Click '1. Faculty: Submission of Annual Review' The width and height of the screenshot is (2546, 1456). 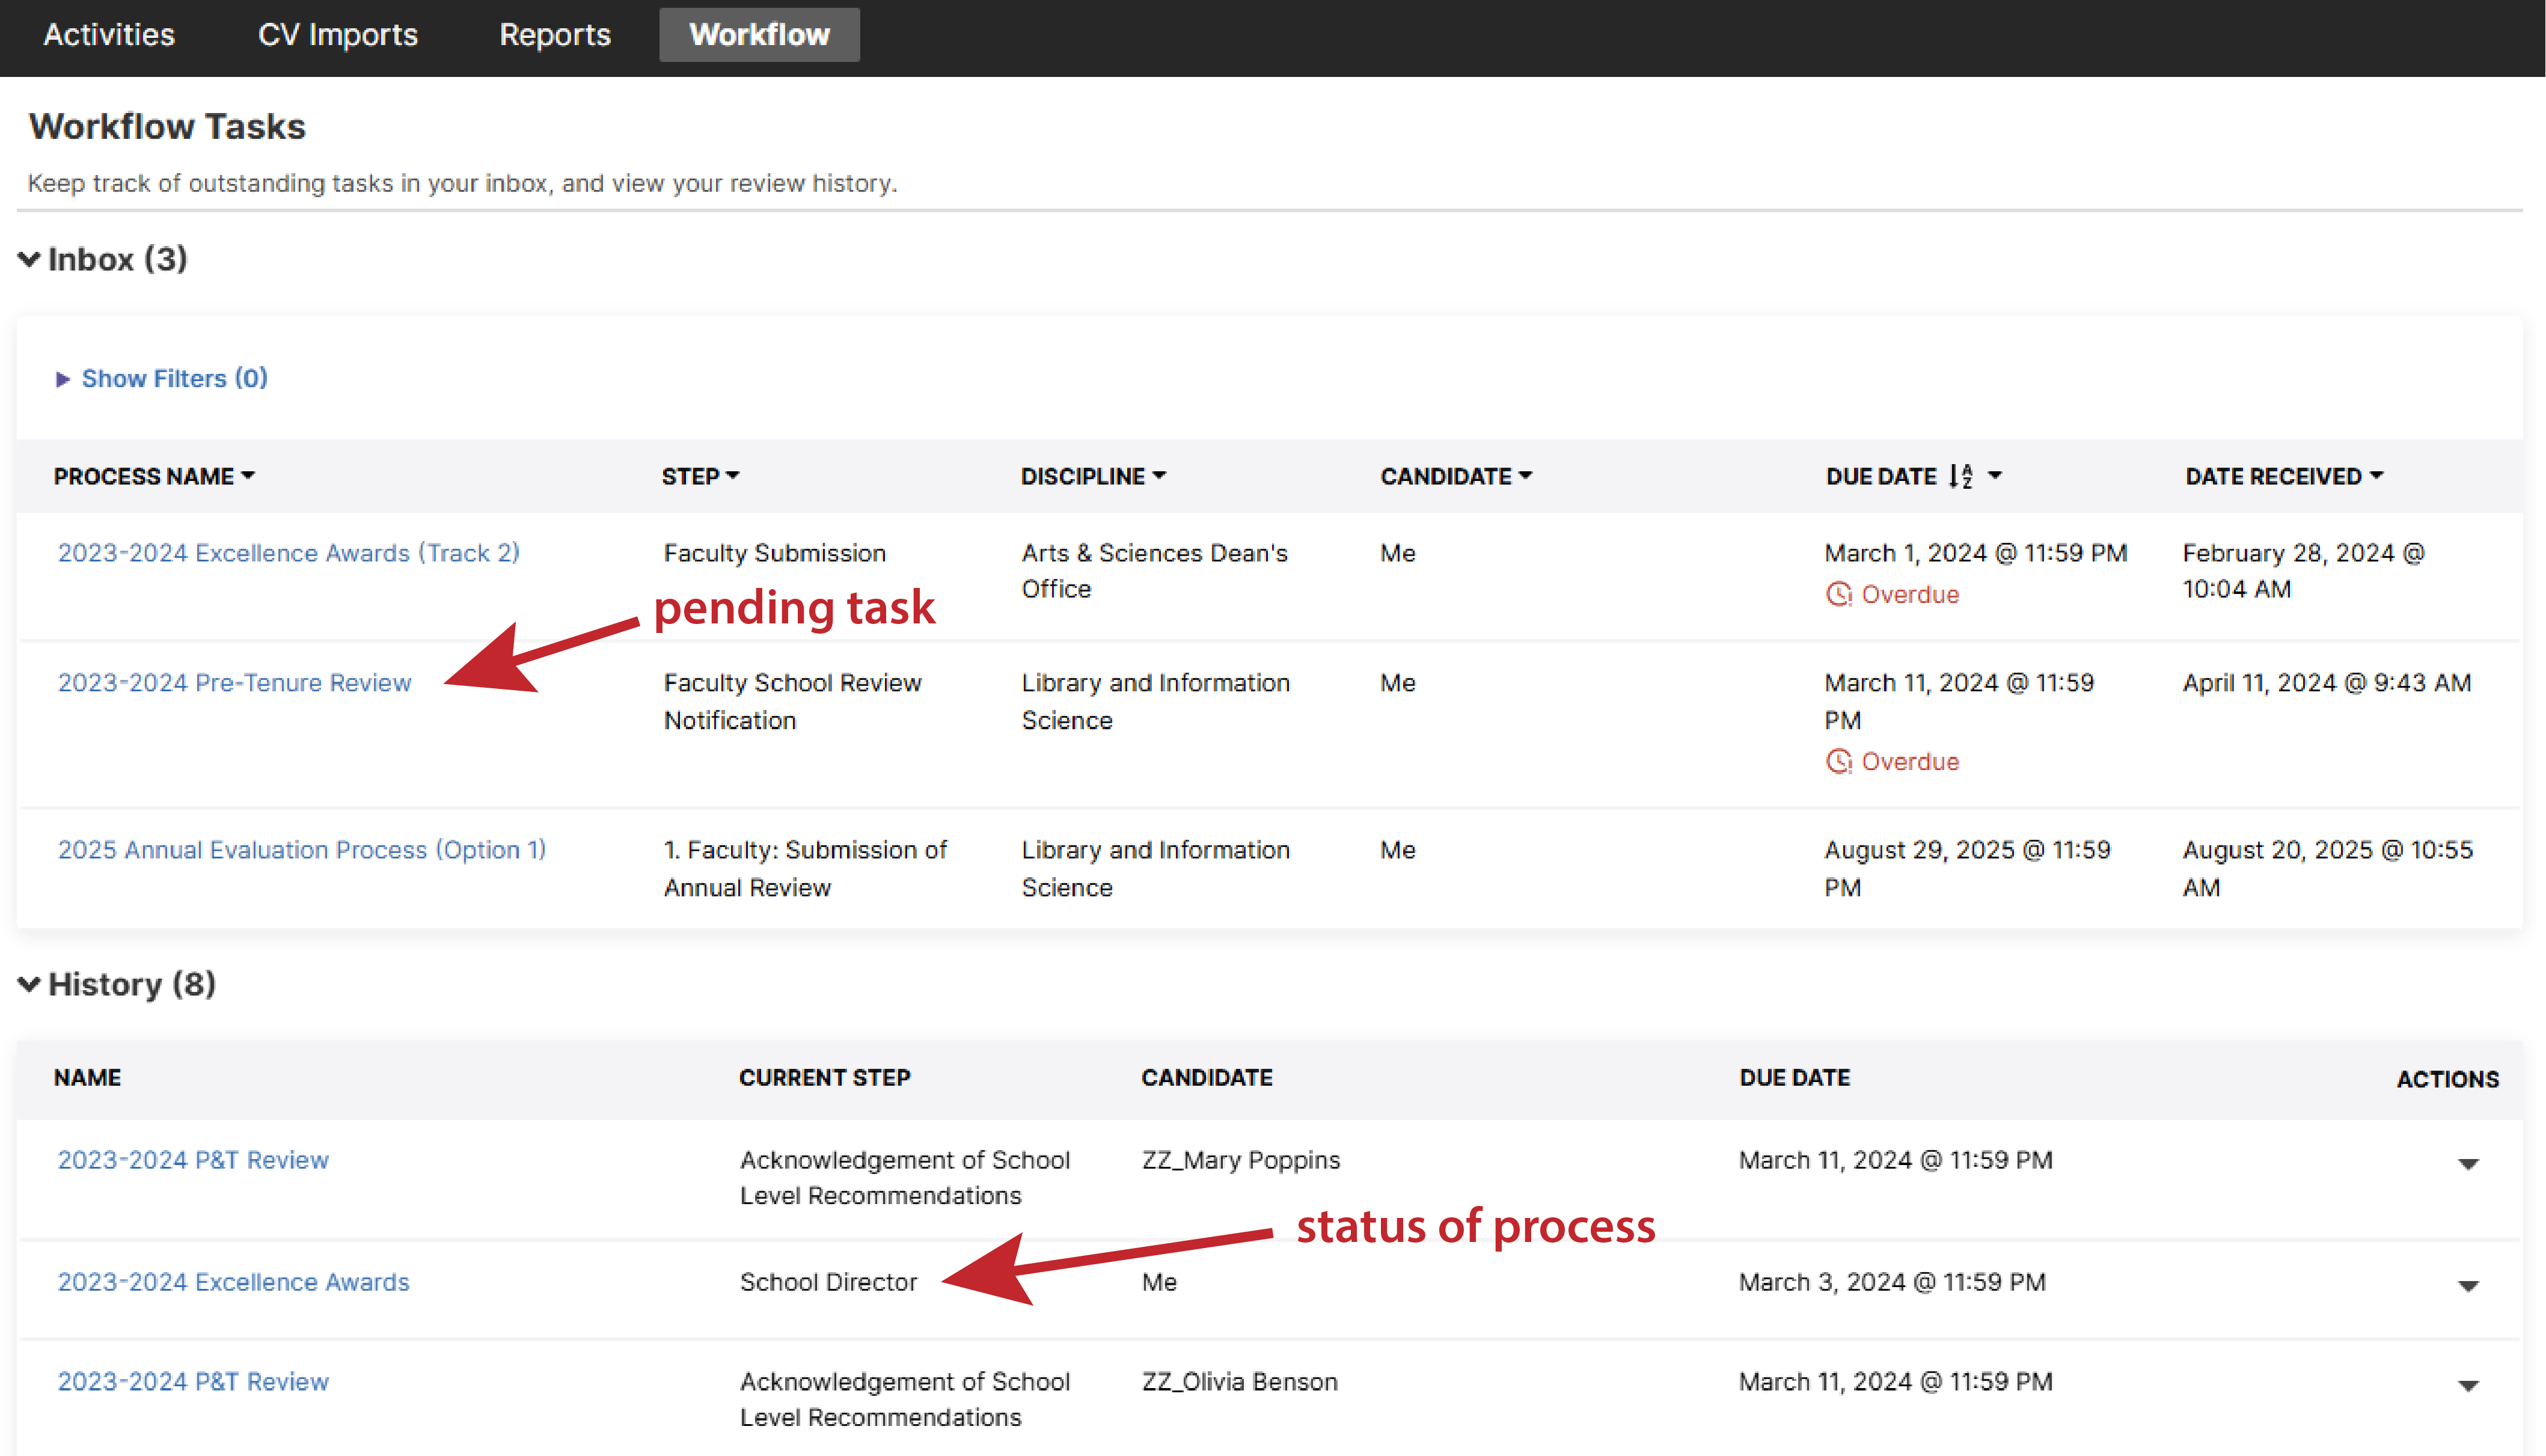(x=805, y=868)
